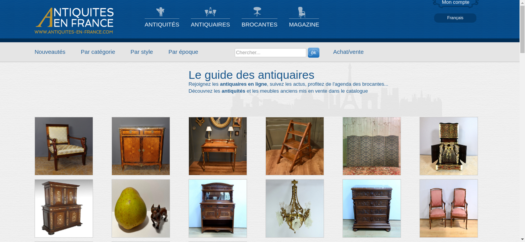Click the vertical page scrollbar
This screenshot has width=525, height=242.
click(522, 121)
